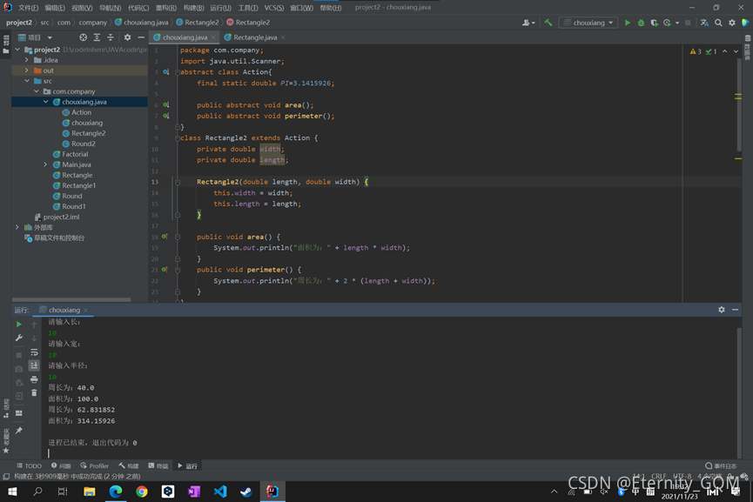
Task: Click the warnings count indicator 3
Action: [696, 51]
